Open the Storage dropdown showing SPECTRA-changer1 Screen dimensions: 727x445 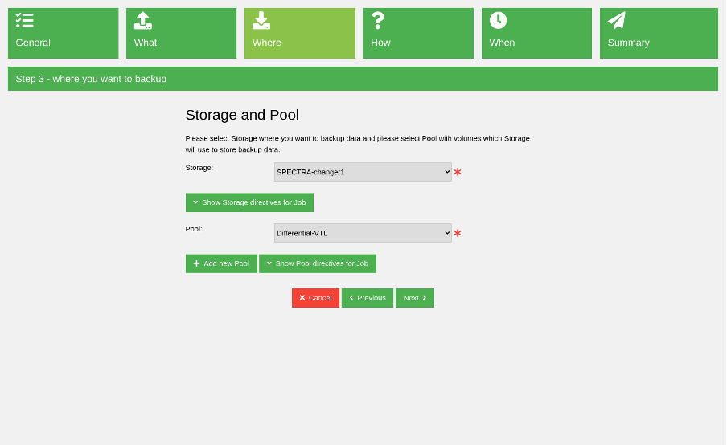click(363, 172)
